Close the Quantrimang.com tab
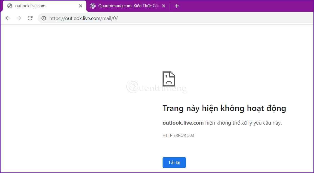Image resolution: width=314 pixels, height=173 pixels. tap(164, 6)
